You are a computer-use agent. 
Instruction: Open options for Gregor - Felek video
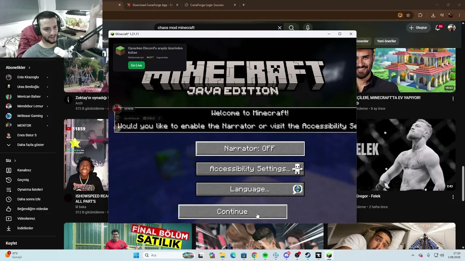pyautogui.click(x=453, y=197)
